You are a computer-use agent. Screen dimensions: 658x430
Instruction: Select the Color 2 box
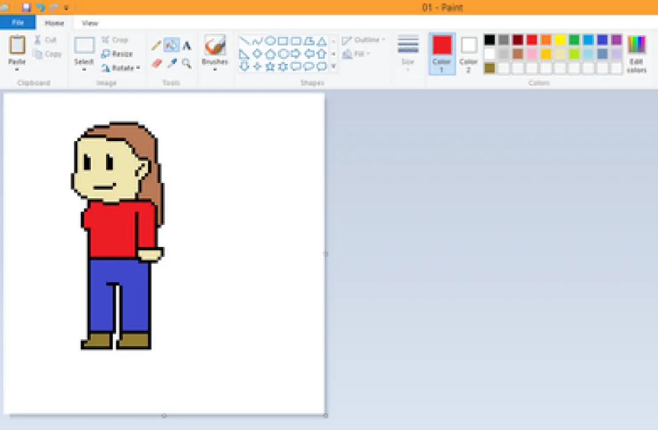tap(469, 54)
